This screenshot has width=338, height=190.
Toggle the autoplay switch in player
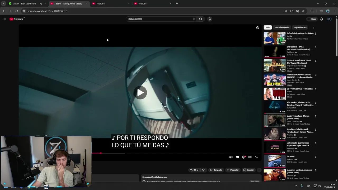[x=231, y=157]
